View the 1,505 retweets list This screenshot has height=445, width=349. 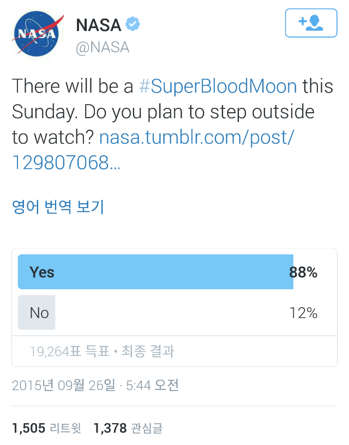[46, 428]
